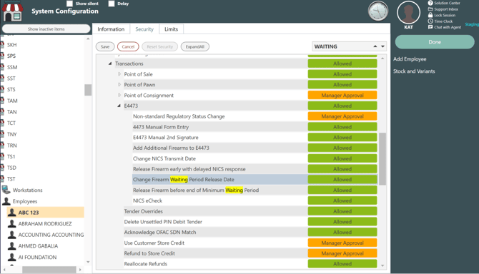Click the permissions list vertical scrollbar thumb
Screen dimensions: 479x274
(x=382, y=158)
